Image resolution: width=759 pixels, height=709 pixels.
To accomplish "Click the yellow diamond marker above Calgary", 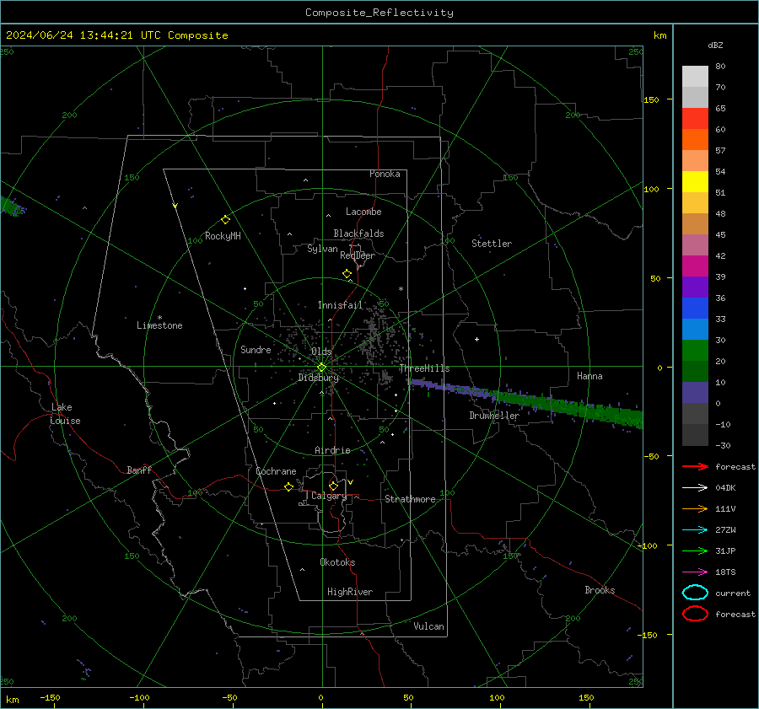I will point(333,486).
